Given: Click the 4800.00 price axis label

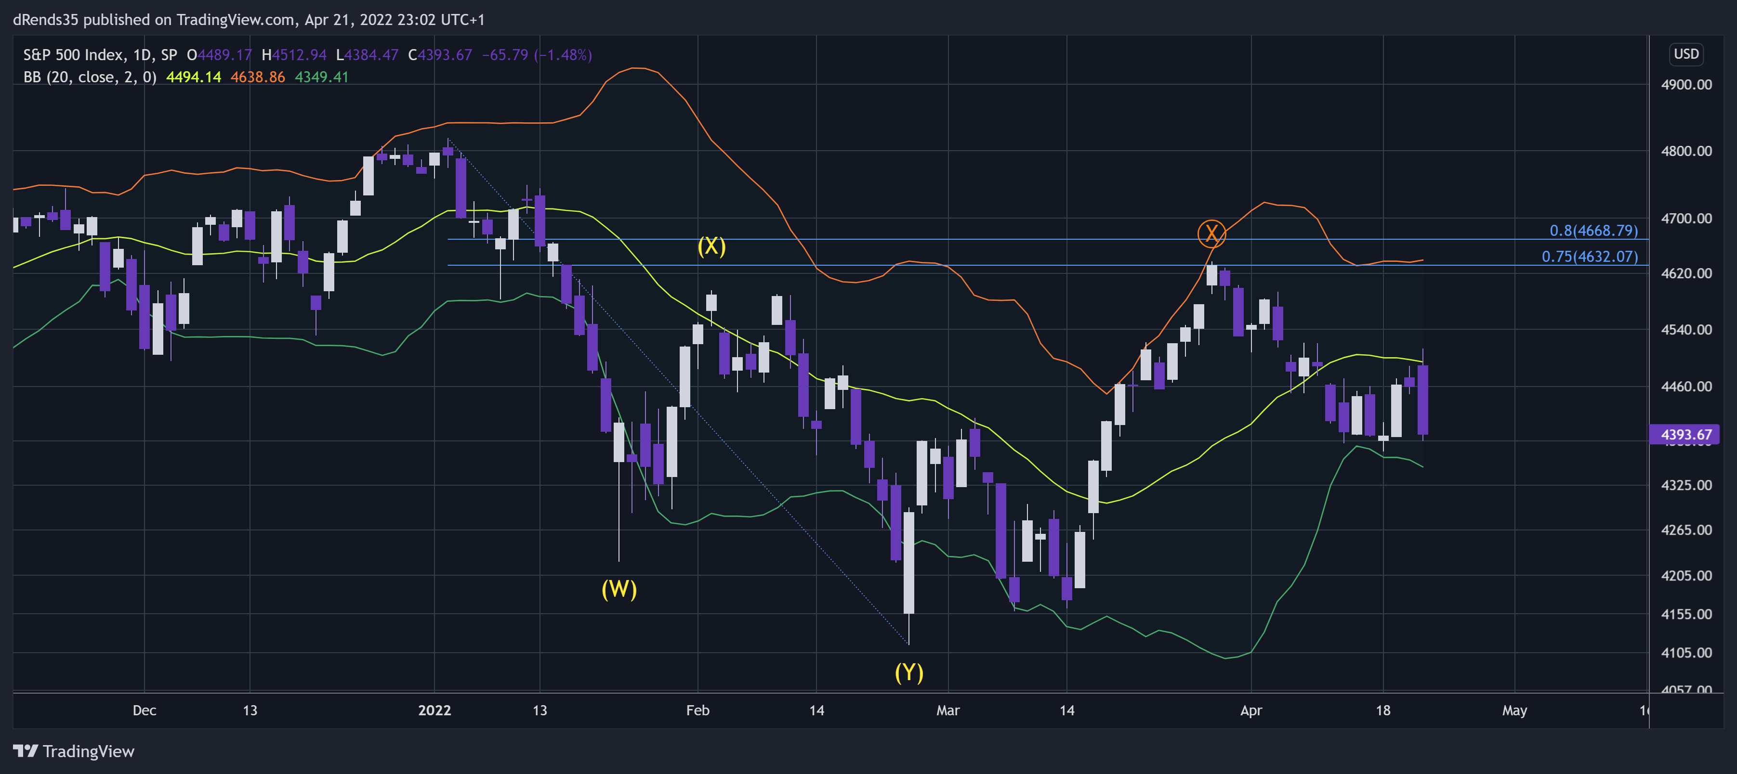Looking at the screenshot, I should (x=1686, y=151).
